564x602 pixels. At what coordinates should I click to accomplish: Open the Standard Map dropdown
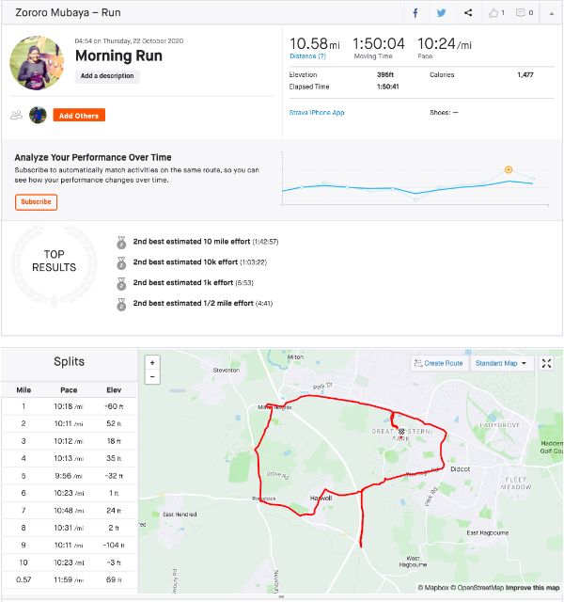[501, 363]
